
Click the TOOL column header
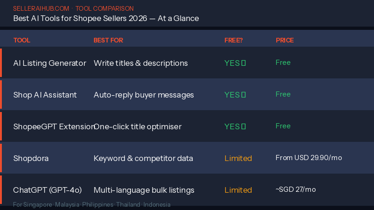(22, 40)
